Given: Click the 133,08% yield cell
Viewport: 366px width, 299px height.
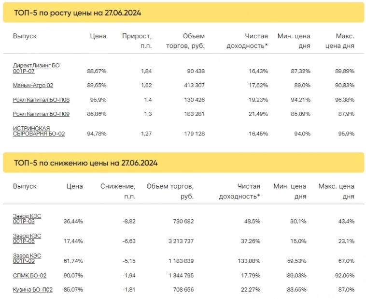Looking at the screenshot, I should pyautogui.click(x=249, y=261).
